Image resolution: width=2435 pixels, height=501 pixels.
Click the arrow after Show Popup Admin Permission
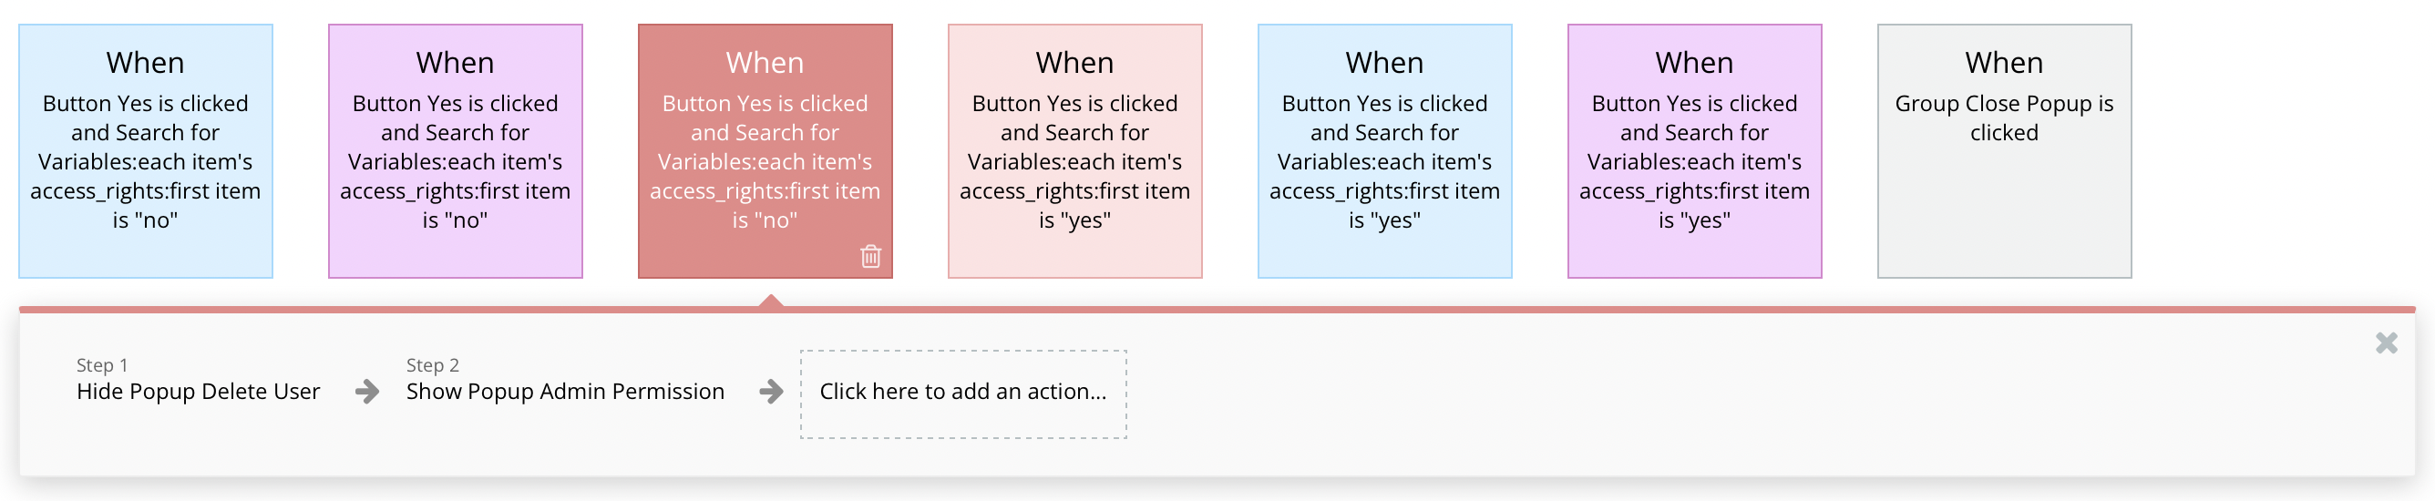pos(771,392)
